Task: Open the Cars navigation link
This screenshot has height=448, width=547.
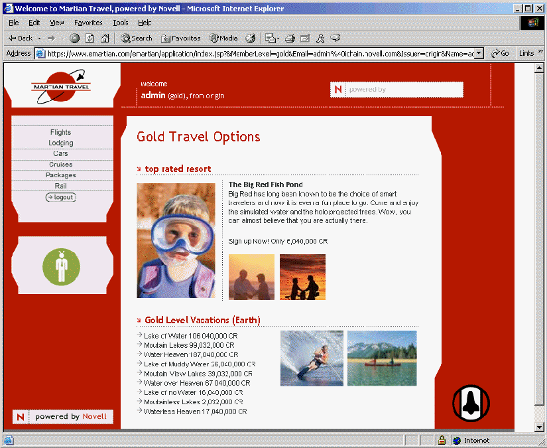Action: tap(61, 153)
